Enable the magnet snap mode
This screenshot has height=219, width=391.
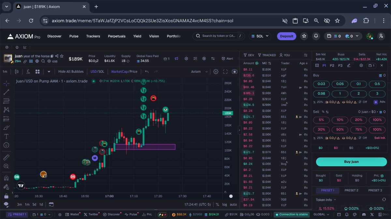[6, 178]
